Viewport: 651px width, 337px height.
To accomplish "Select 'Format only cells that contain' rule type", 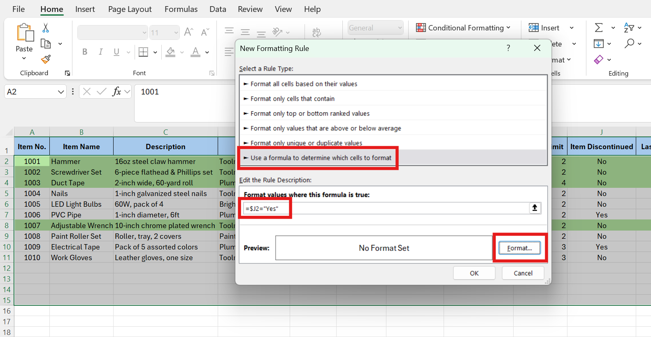I will 292,99.
